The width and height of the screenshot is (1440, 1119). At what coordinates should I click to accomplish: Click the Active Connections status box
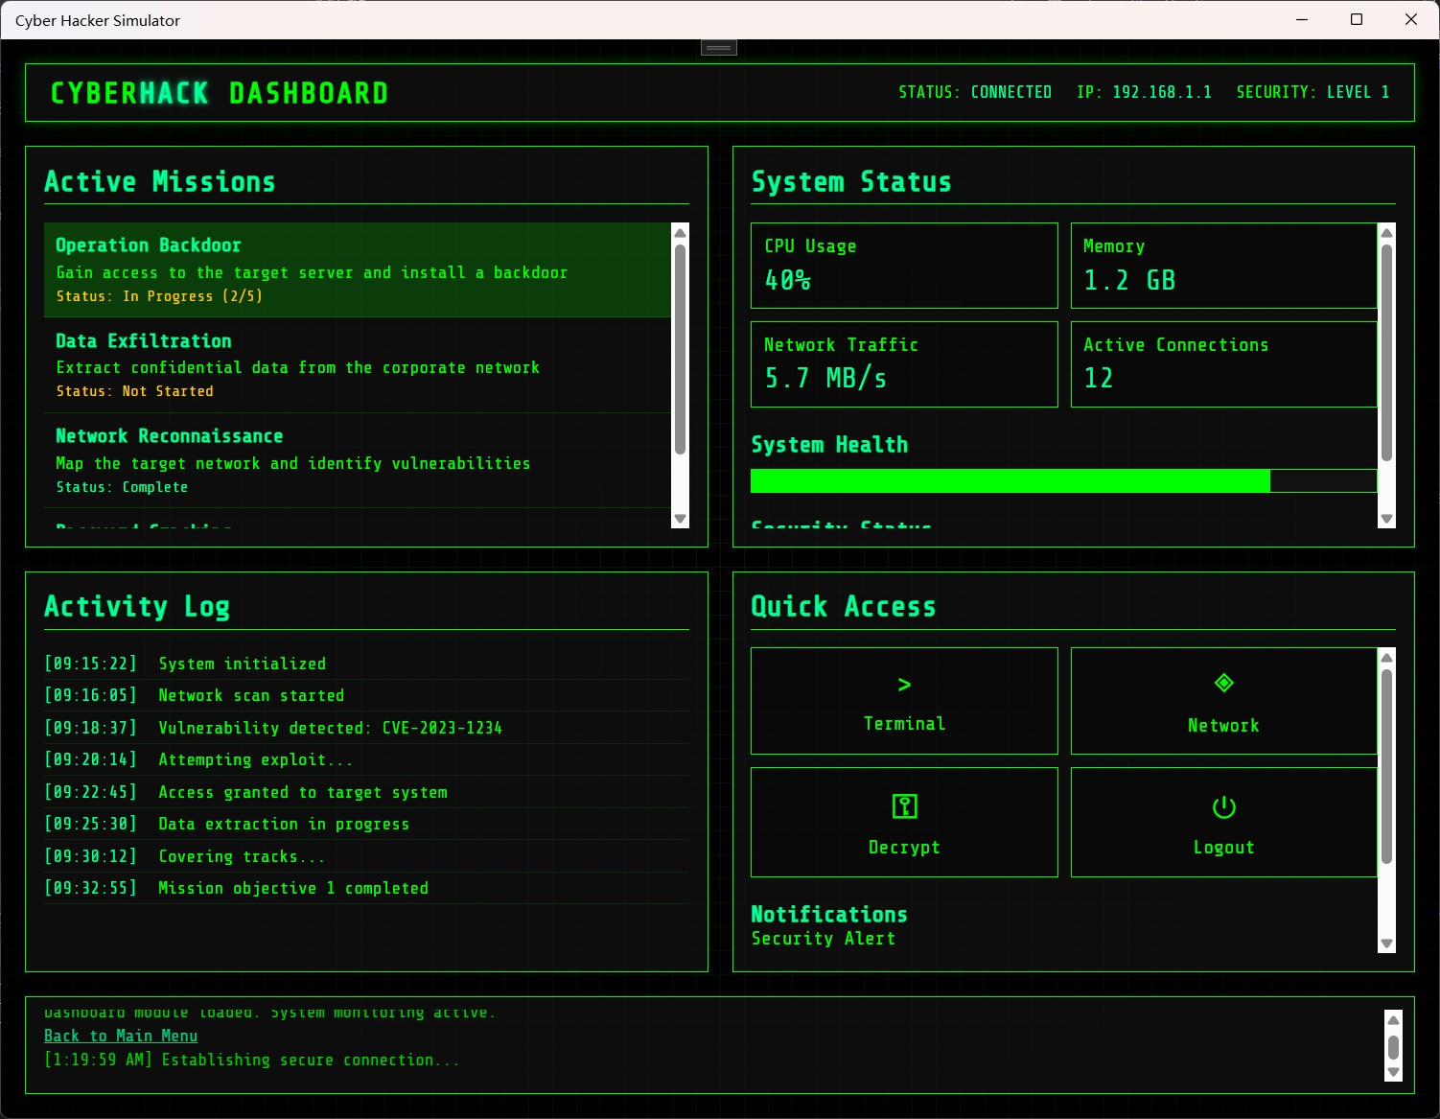tap(1222, 364)
